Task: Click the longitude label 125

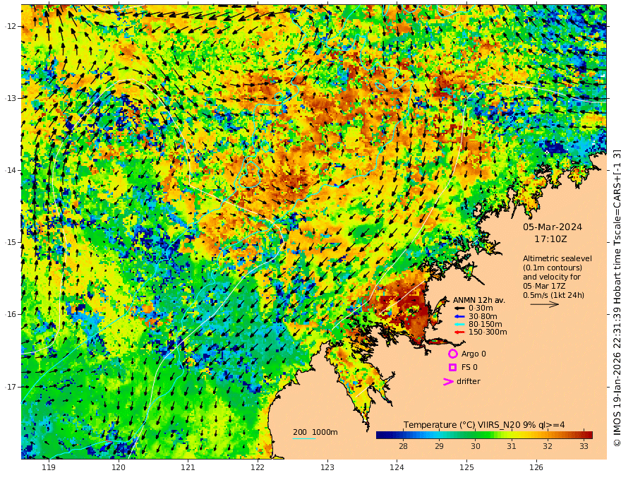Action: pyautogui.click(x=467, y=467)
